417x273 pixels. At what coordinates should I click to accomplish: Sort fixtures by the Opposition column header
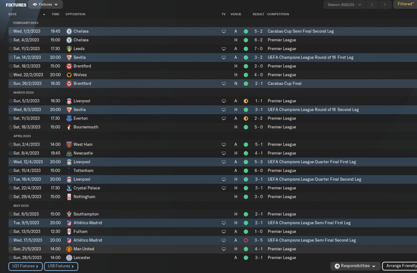75,14
